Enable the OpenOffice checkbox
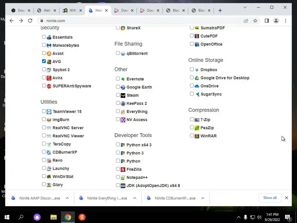The width and height of the screenshot is (297, 223). [192, 44]
